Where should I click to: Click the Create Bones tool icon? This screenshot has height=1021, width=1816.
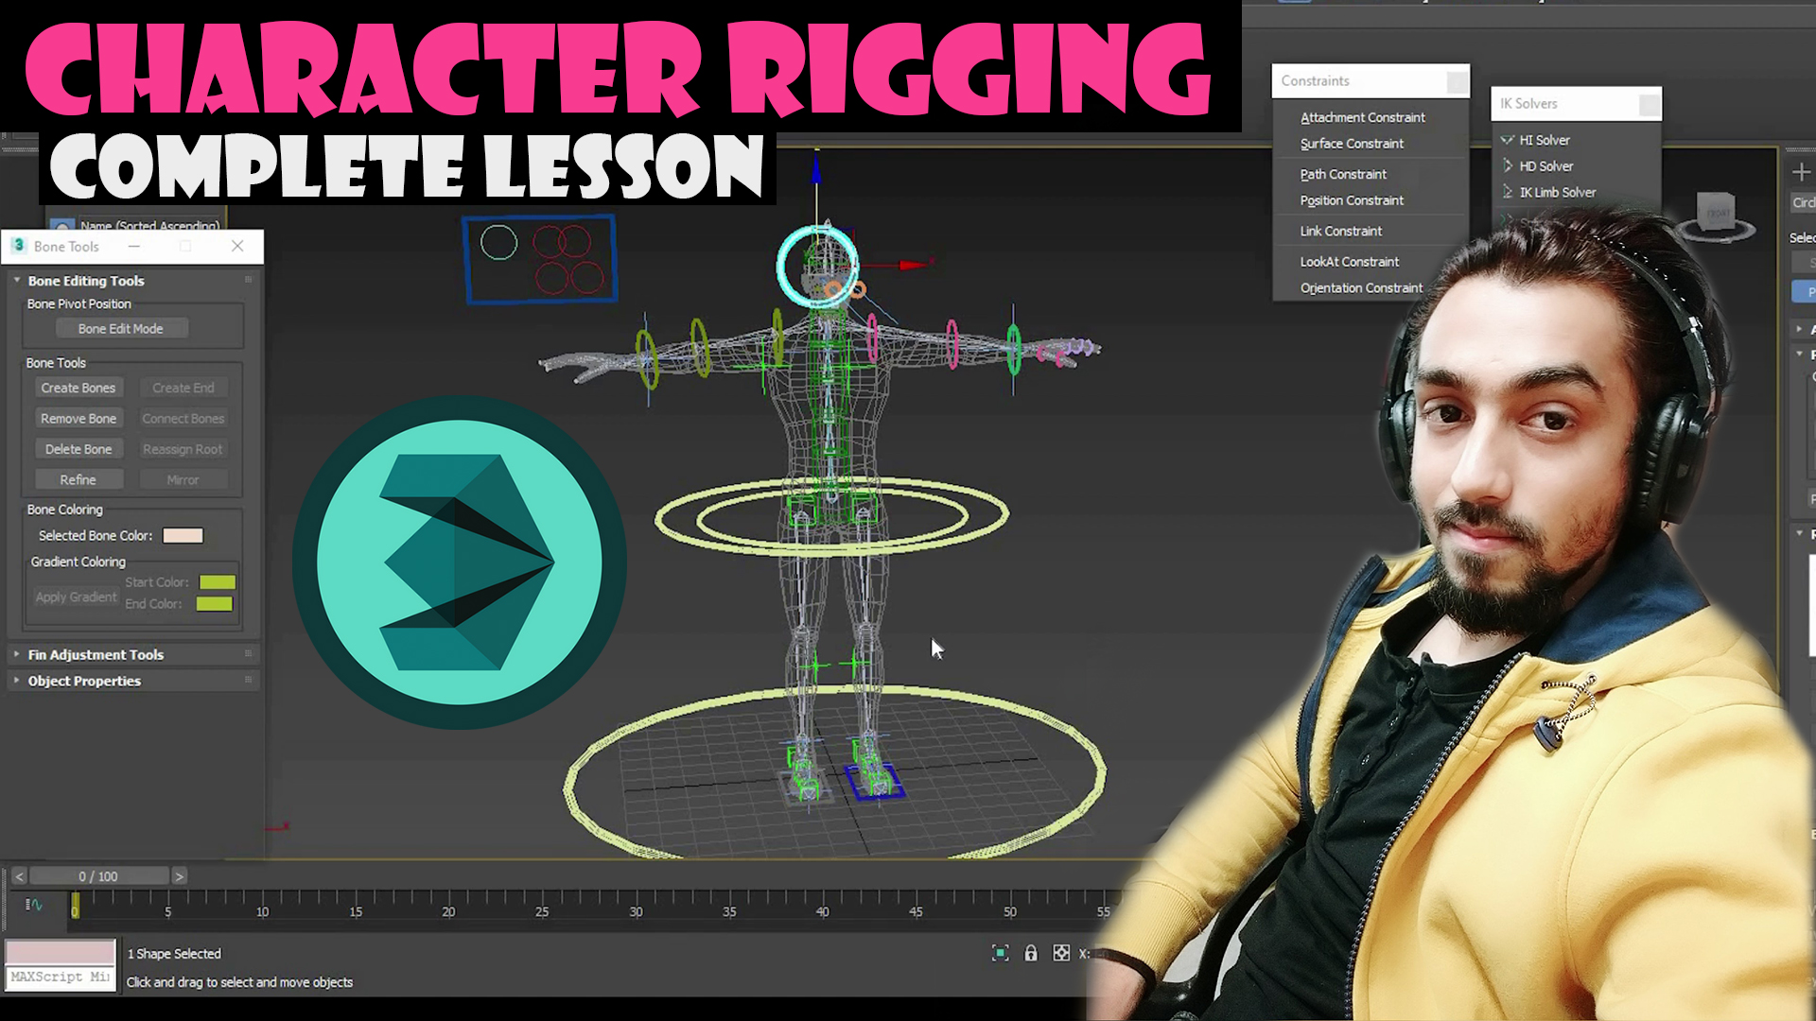tap(78, 388)
